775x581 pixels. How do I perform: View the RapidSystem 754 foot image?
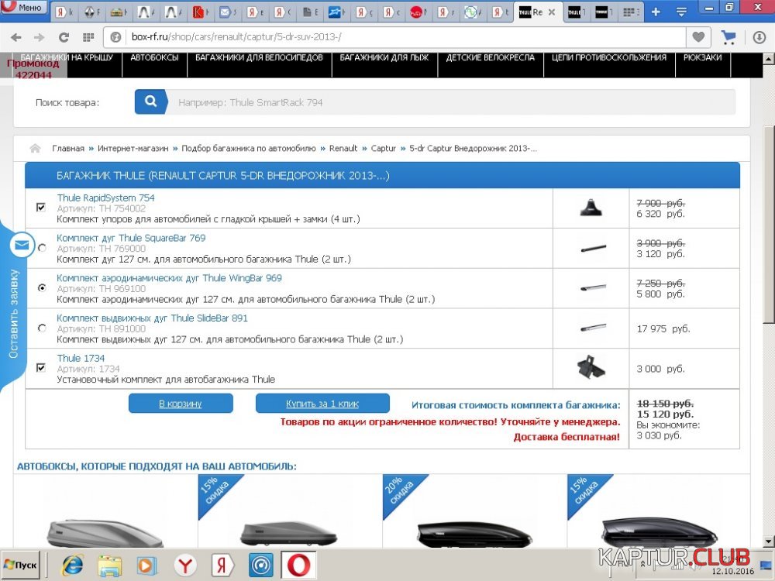click(591, 208)
